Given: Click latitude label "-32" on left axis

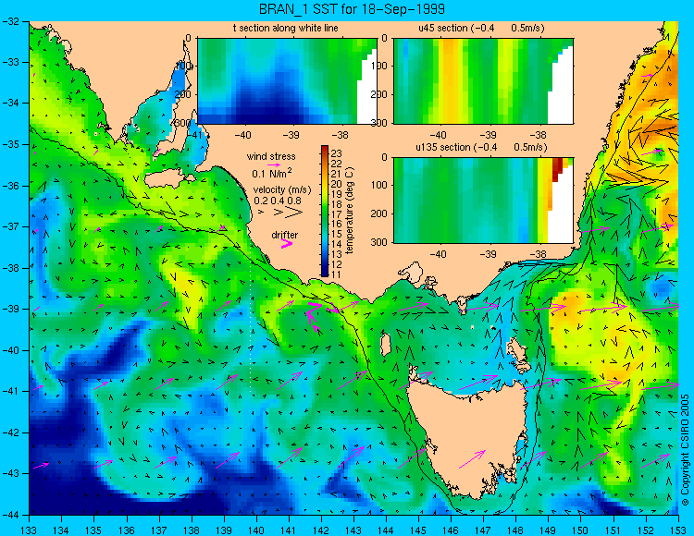Looking at the screenshot, I should click(12, 21).
